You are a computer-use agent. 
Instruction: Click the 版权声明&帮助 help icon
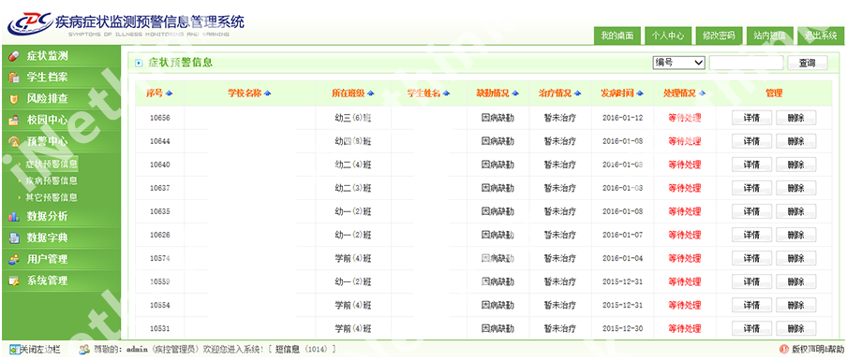(x=784, y=350)
